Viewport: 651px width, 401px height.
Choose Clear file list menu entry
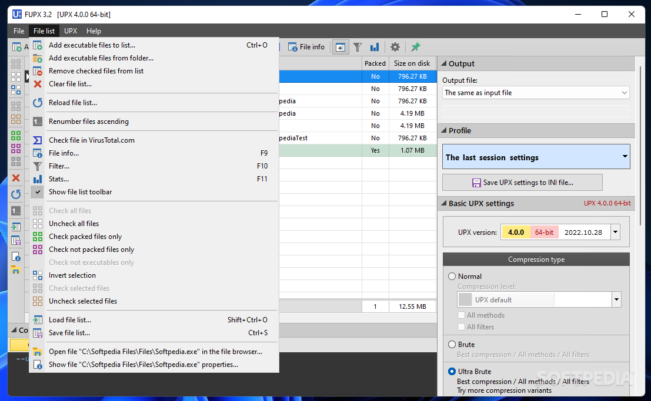153,84
